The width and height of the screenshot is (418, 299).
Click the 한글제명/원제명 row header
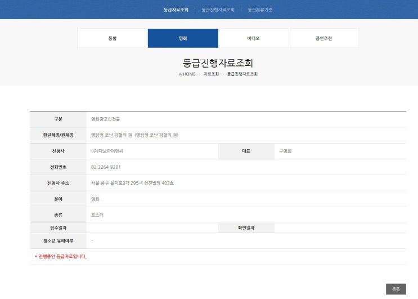tap(58, 135)
